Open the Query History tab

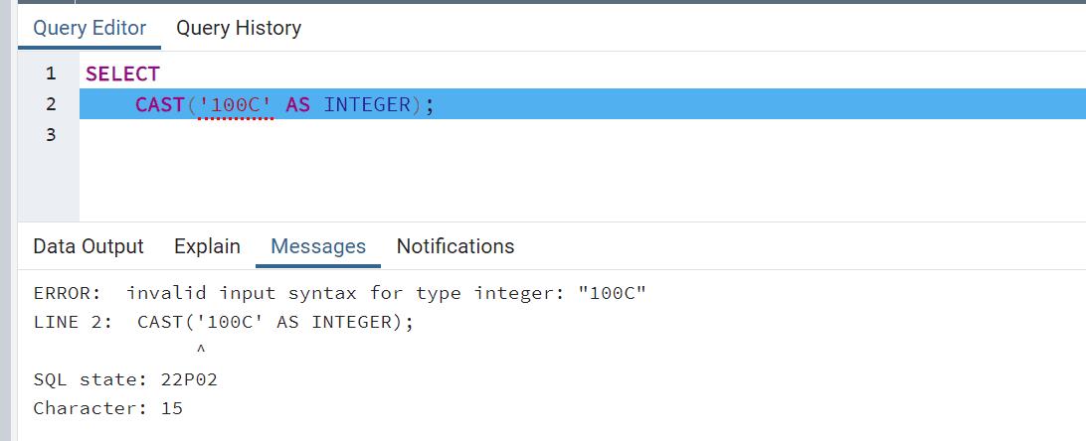239,28
